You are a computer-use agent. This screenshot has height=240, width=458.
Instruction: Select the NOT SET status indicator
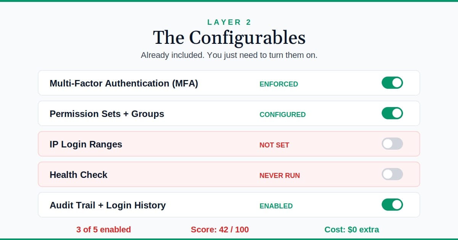click(x=274, y=145)
